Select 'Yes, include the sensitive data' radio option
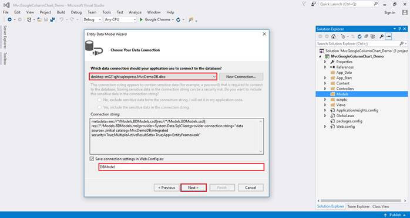Viewport: 410px width, 218px height. [x=99, y=107]
